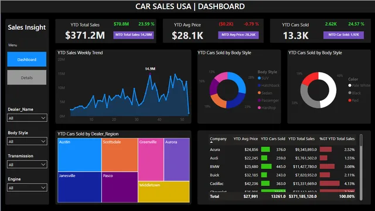Sort by %GT YTD Total Sales header
This screenshot has width=375, height=211.
[x=337, y=139]
